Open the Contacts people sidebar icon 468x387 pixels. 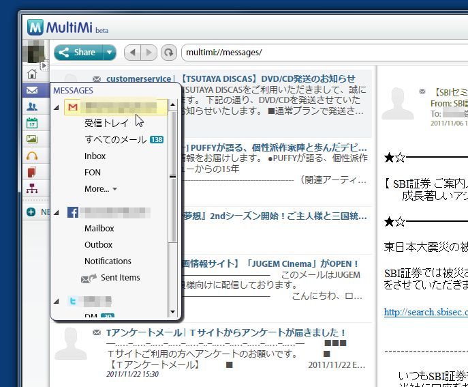click(x=32, y=106)
